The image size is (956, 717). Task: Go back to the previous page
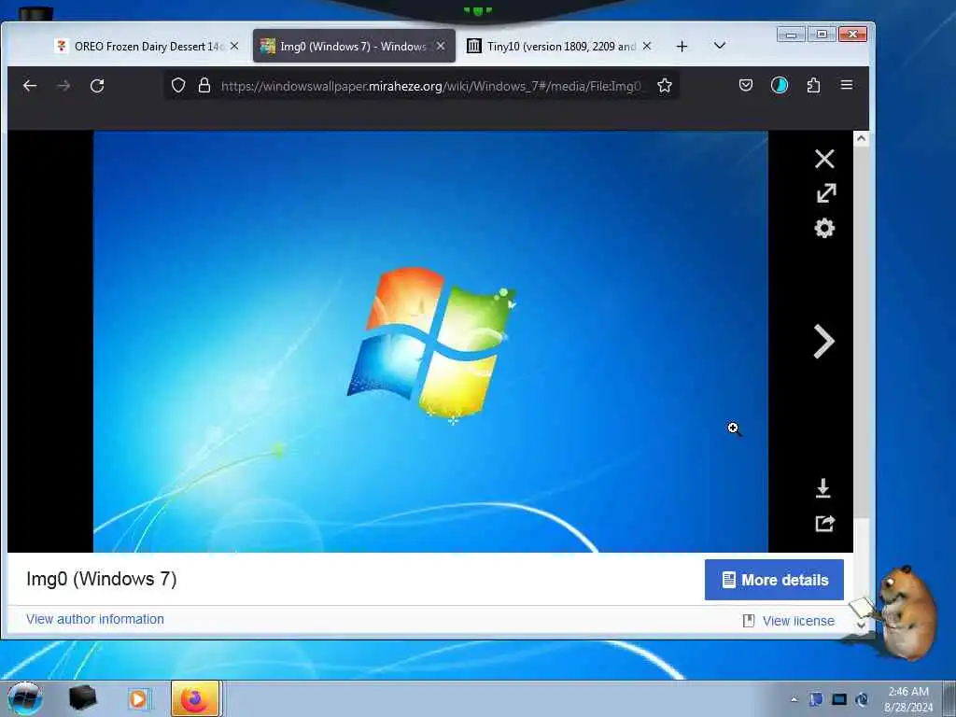30,86
